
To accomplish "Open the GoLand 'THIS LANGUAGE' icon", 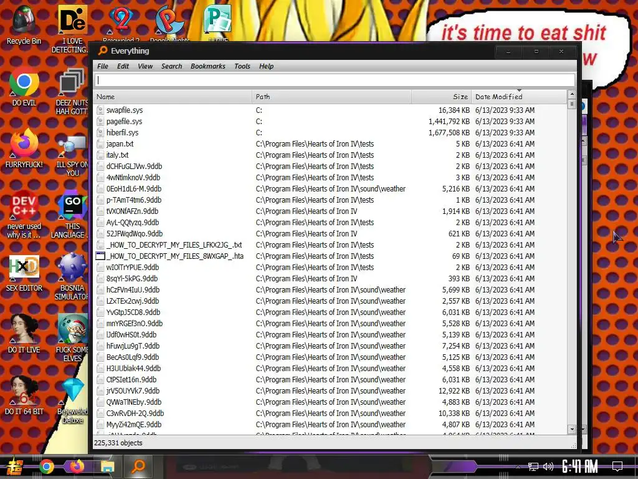I will (x=72, y=215).
